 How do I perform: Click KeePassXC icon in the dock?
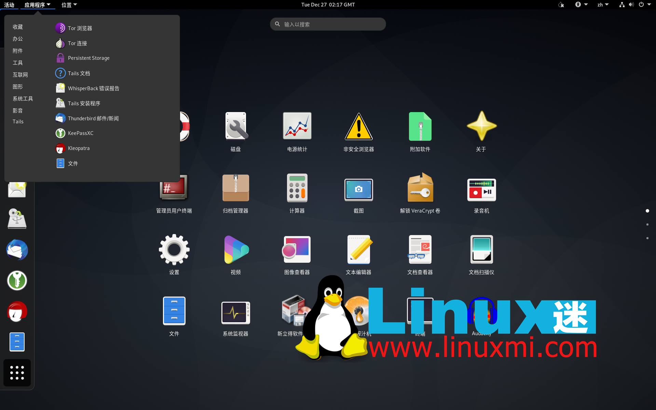17,281
